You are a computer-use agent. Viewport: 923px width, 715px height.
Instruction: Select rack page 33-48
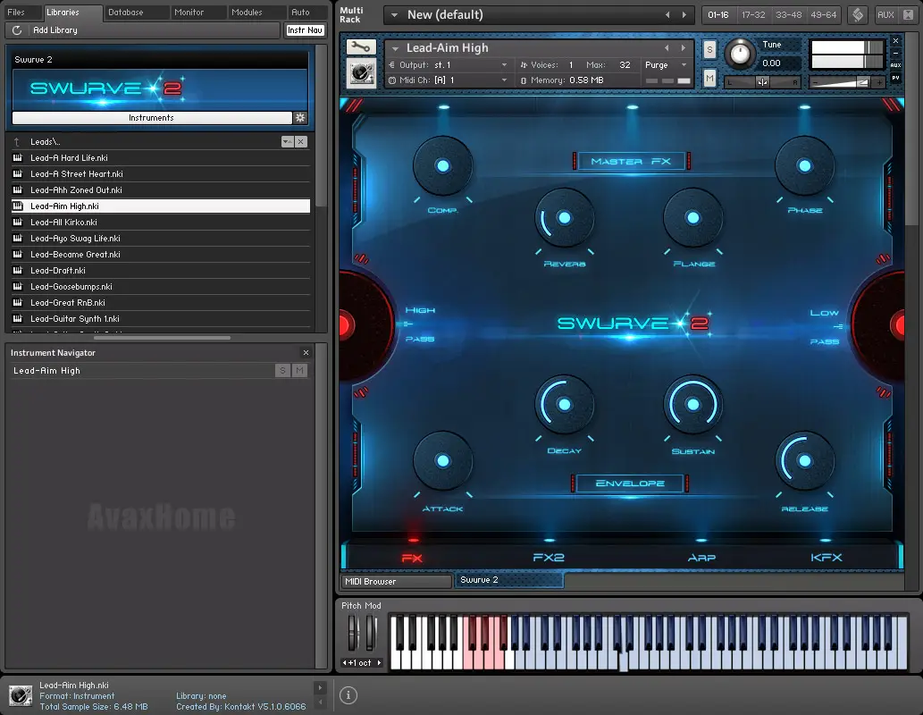[788, 14]
